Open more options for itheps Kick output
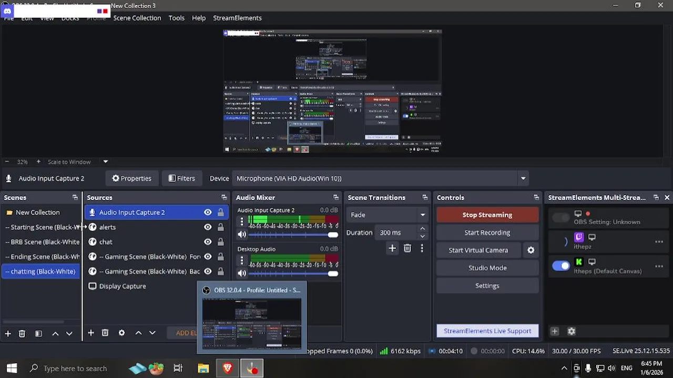Viewport: 673px width, 378px height. (659, 266)
